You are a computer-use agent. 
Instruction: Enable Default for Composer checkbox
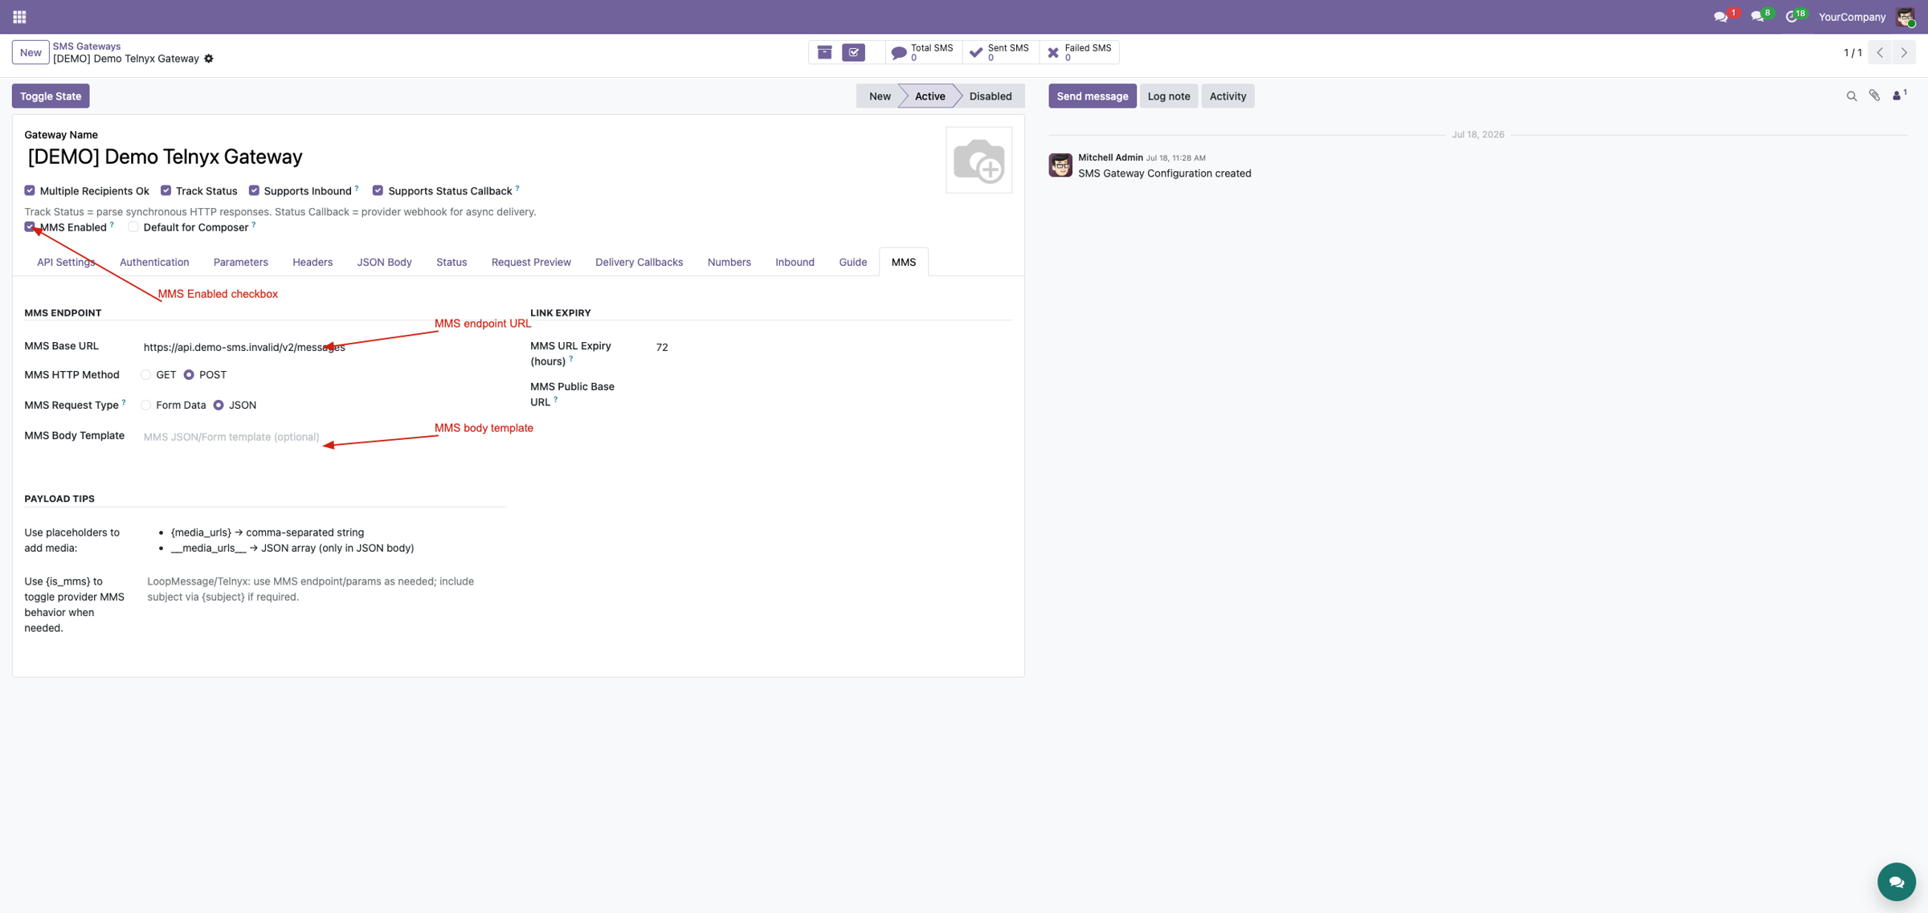tap(133, 227)
